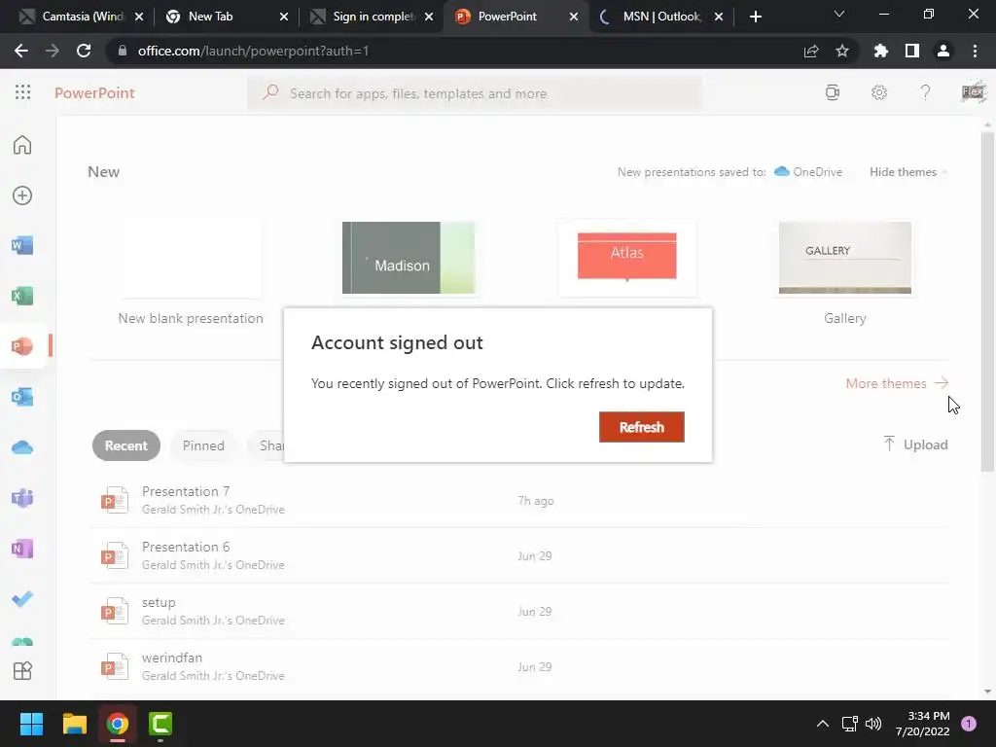Open OneDrive from the sidebar

point(22,447)
